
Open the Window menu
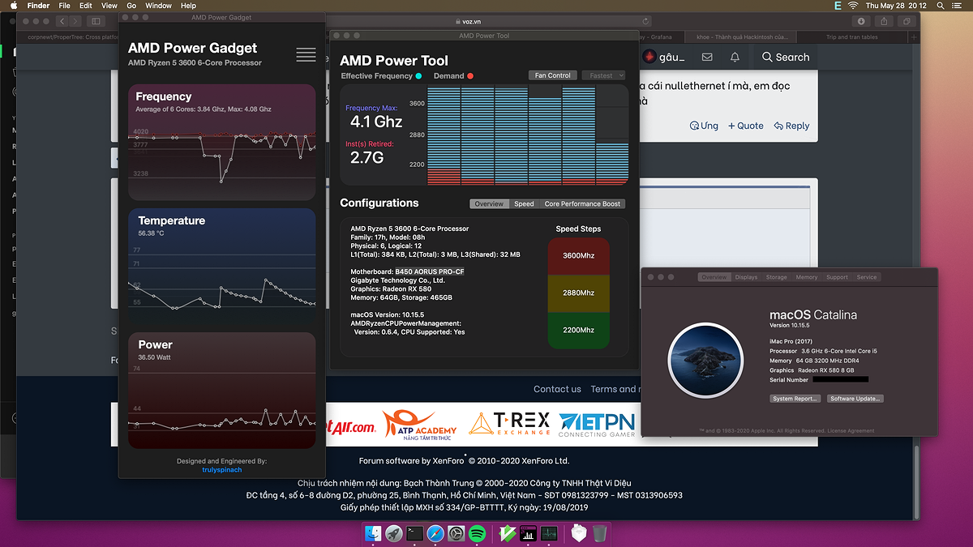(x=158, y=6)
